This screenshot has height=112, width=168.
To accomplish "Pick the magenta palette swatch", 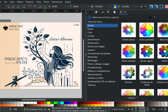I will click(x=75, y=103).
